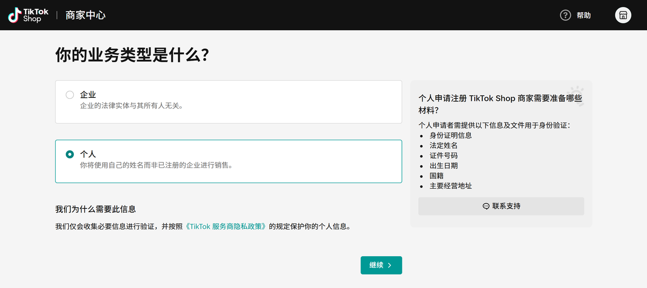Select the 企业 radio button
This screenshot has width=647, height=288.
point(70,95)
